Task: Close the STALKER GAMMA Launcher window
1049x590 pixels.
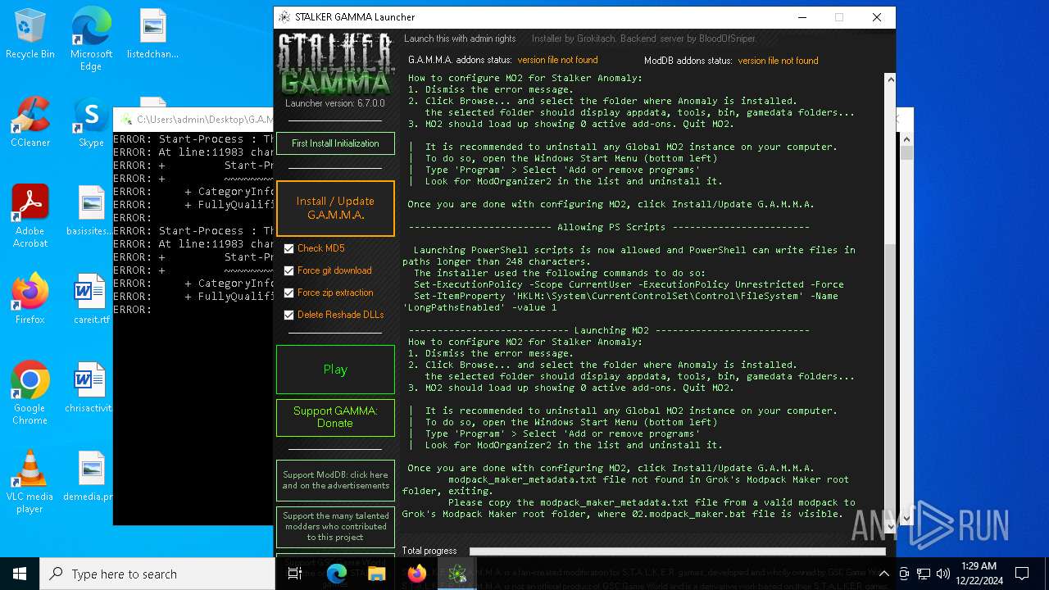Action: tap(876, 17)
